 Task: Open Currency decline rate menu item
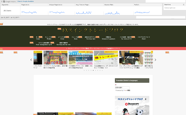(x=63, y=43)
